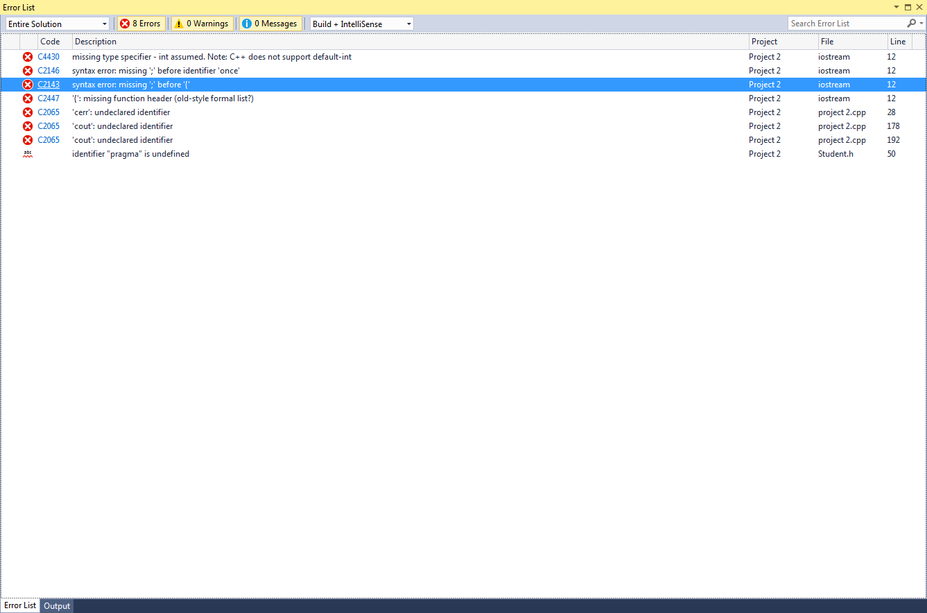Click line number 178
The height and width of the screenshot is (613, 927).
click(893, 126)
